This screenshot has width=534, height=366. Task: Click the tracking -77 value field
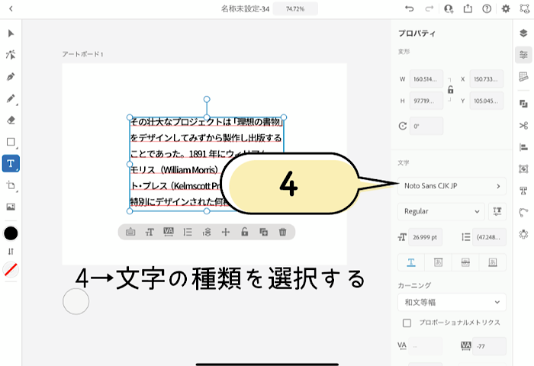coord(489,346)
